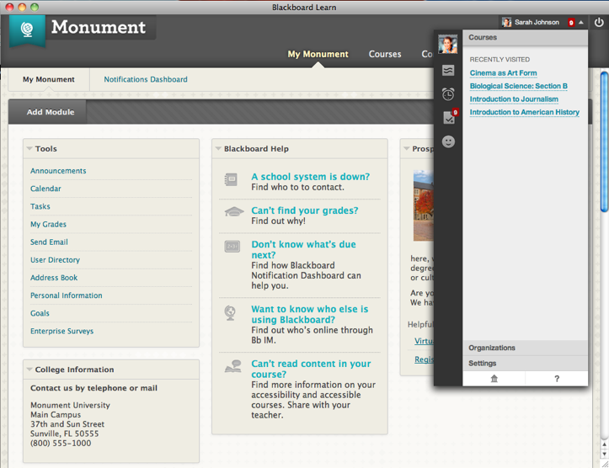Click globe icon beside 'Want to know who else'

(x=230, y=313)
